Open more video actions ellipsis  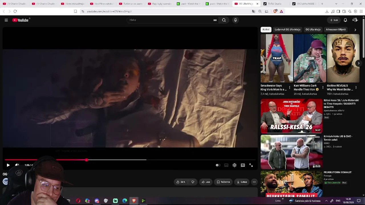tap(254, 182)
